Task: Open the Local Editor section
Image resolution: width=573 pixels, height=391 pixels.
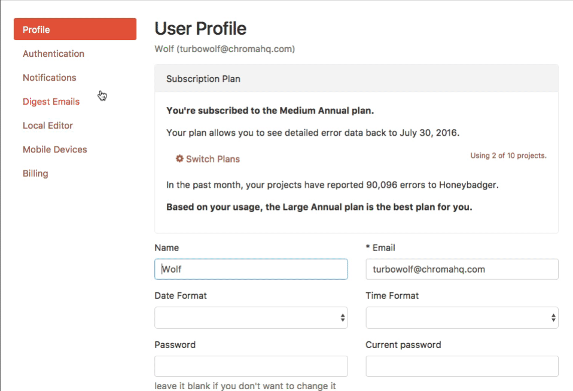Action: 48,126
